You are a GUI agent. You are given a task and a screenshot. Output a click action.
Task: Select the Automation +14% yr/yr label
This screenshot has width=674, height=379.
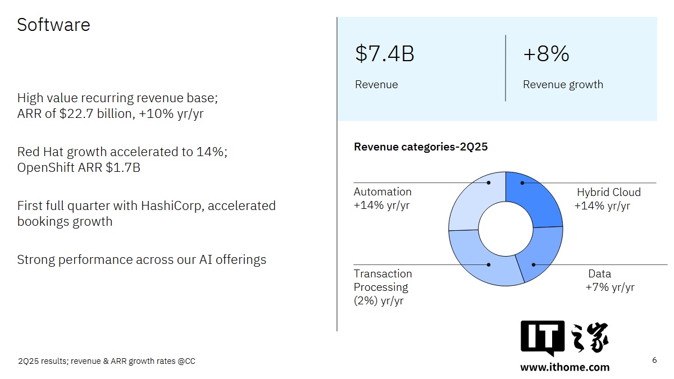tap(382, 199)
